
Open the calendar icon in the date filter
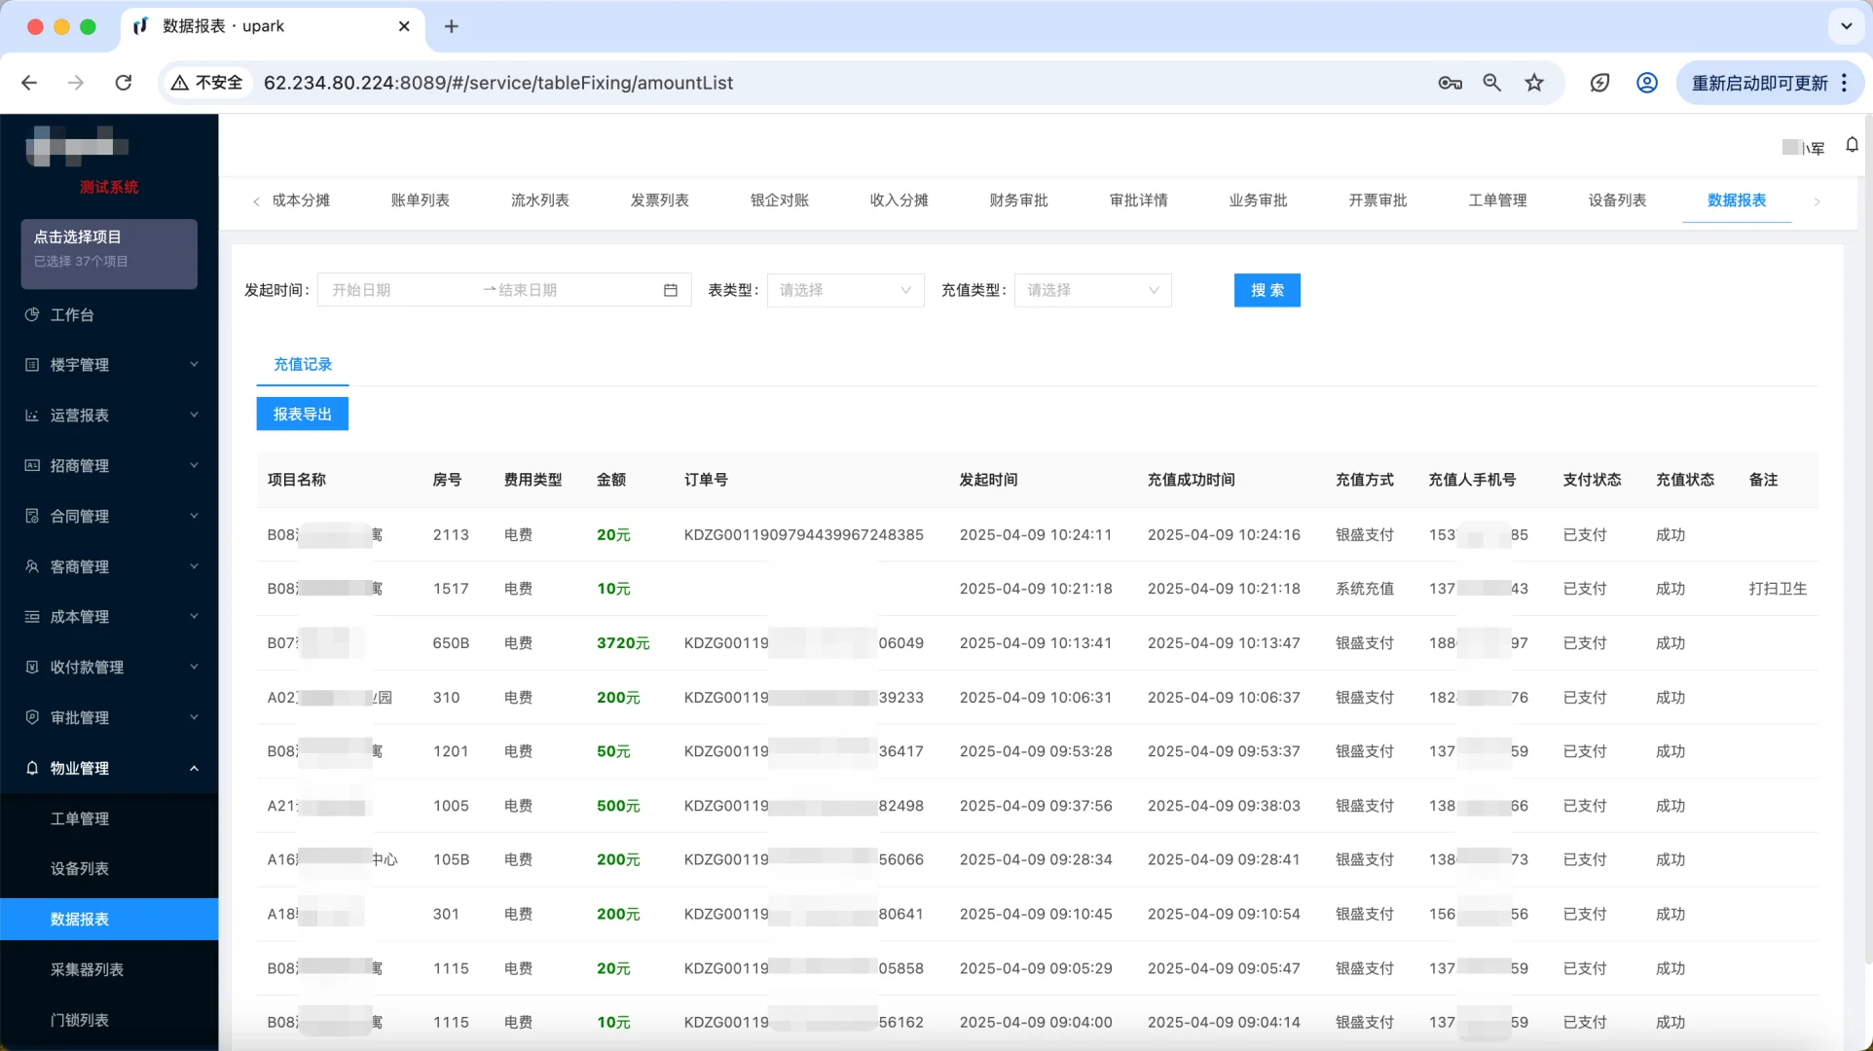(x=669, y=289)
